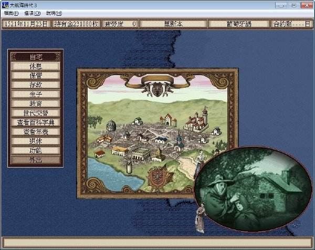Click 外出 to leave home
The image size is (315, 250).
click(36, 160)
